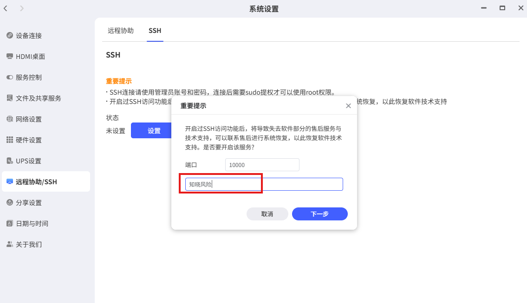The image size is (527, 303).
Task: Click the 日期与时间 icon in sidebar
Action: [10, 224]
